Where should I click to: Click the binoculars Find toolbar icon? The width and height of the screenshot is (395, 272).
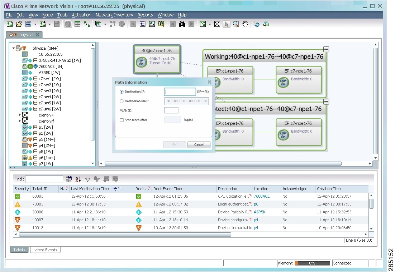coord(182,24)
